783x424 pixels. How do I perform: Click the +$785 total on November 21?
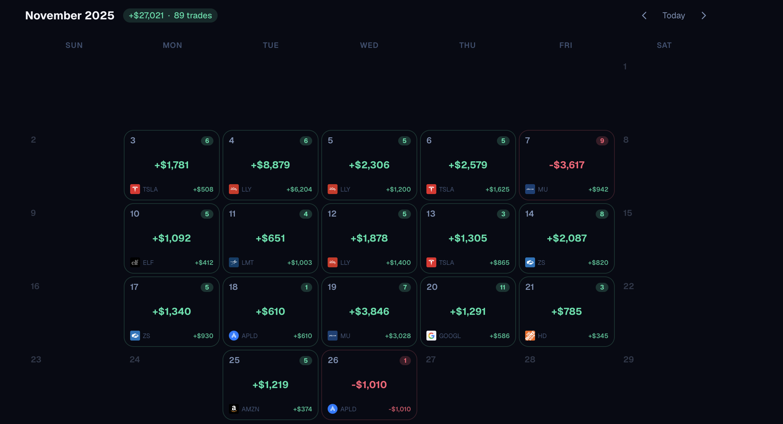click(567, 311)
